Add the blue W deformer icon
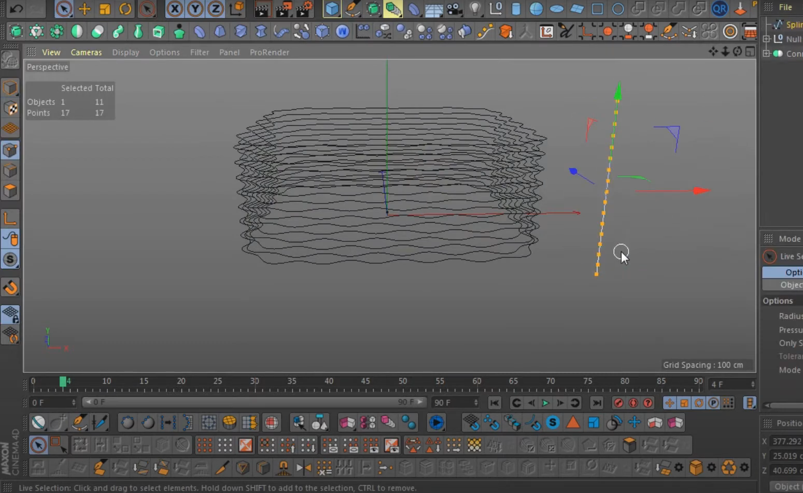This screenshot has height=493, width=803. 342,32
